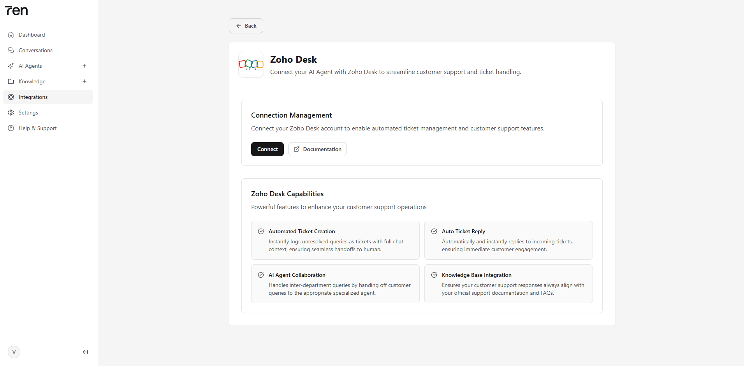
Task: Open the Documentation external link
Action: [317, 149]
